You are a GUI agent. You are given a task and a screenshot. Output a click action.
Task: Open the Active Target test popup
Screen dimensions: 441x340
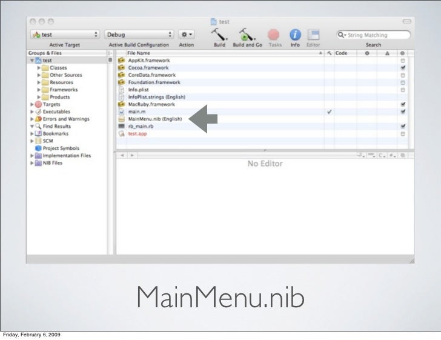(65, 35)
